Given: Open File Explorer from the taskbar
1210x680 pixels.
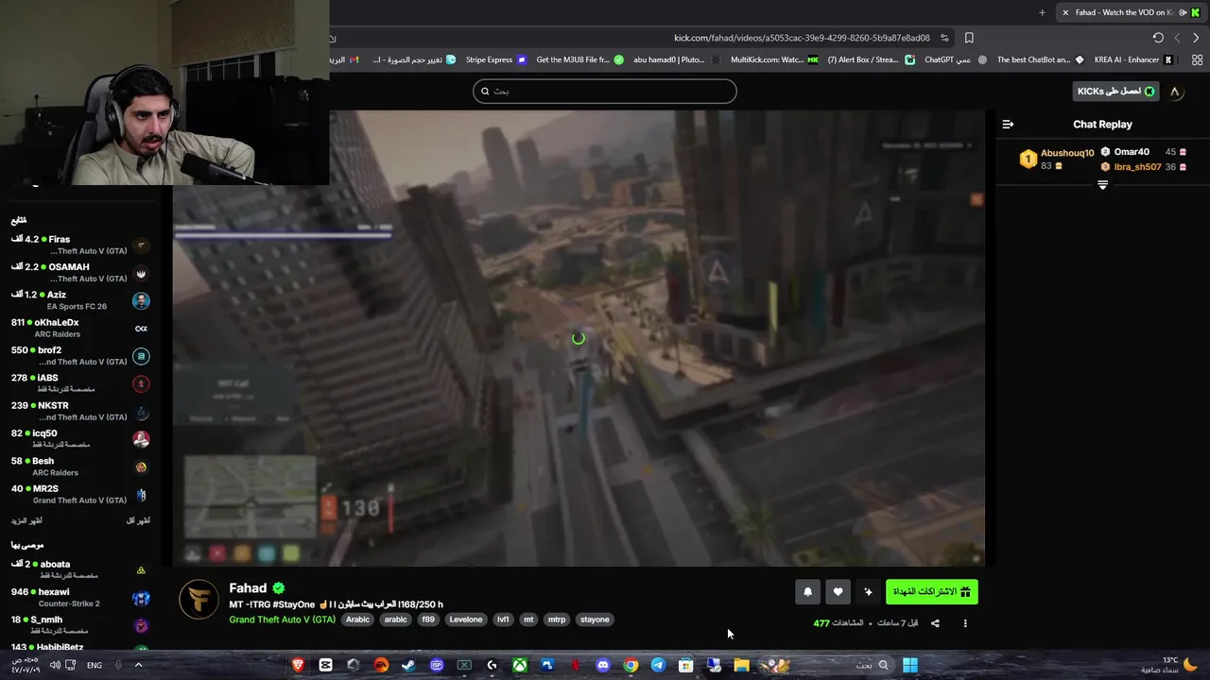Looking at the screenshot, I should [x=742, y=665].
